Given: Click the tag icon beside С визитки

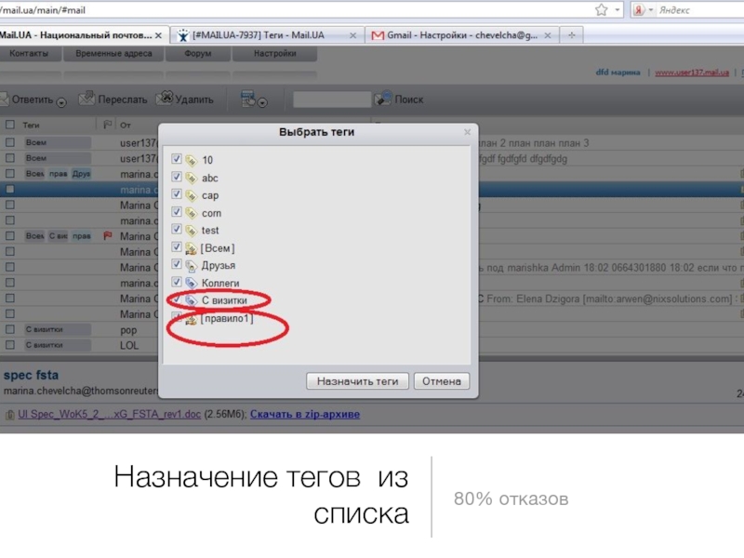Looking at the screenshot, I should (x=191, y=300).
